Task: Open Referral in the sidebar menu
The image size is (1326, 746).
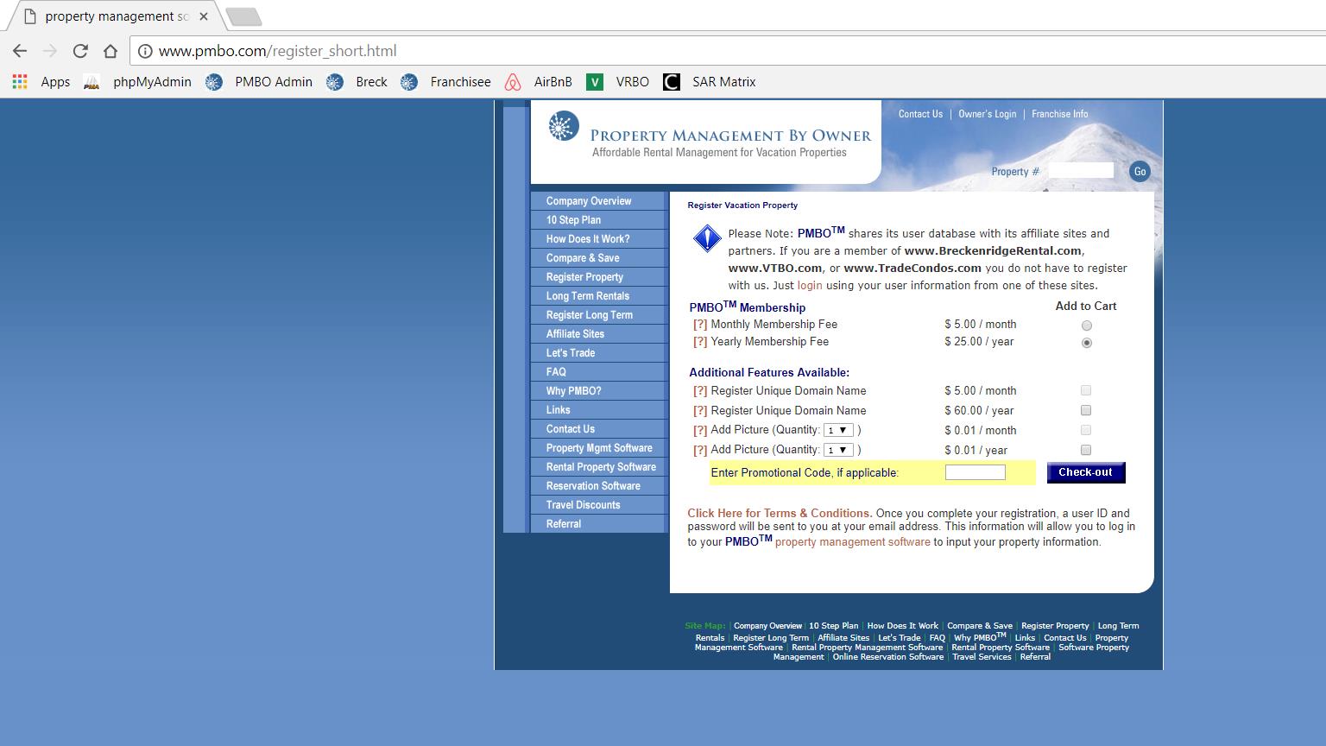Action: pyautogui.click(x=599, y=524)
